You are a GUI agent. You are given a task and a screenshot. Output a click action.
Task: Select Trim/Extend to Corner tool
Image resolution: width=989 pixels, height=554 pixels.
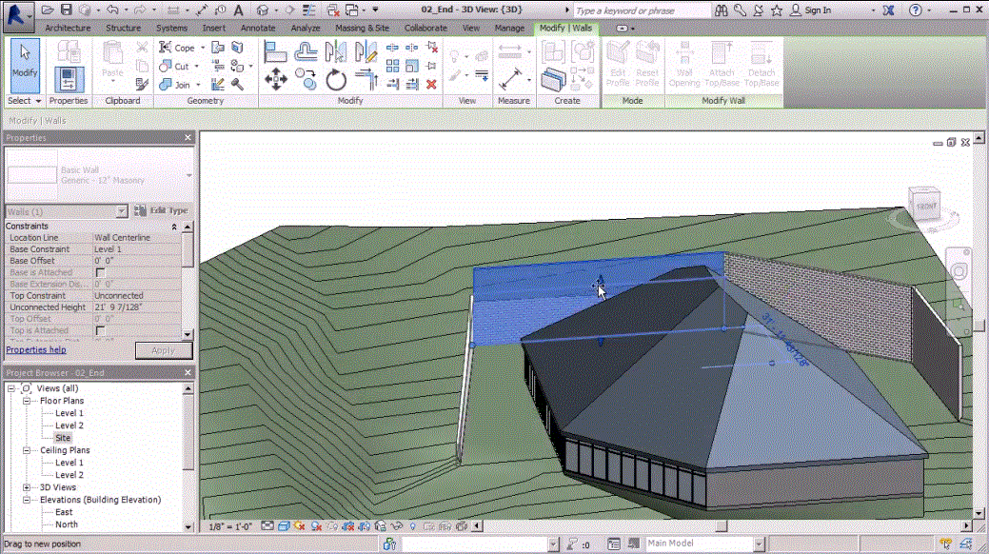pos(366,80)
